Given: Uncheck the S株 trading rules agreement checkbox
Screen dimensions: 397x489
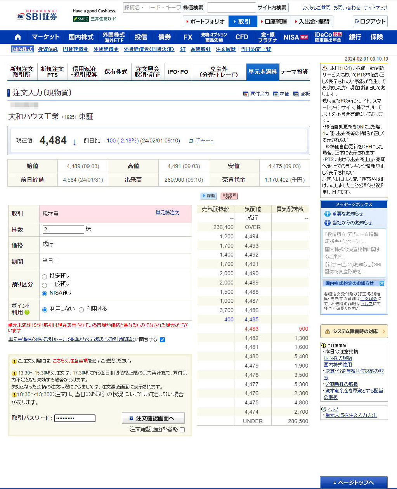Looking at the screenshot, I should point(162,340).
